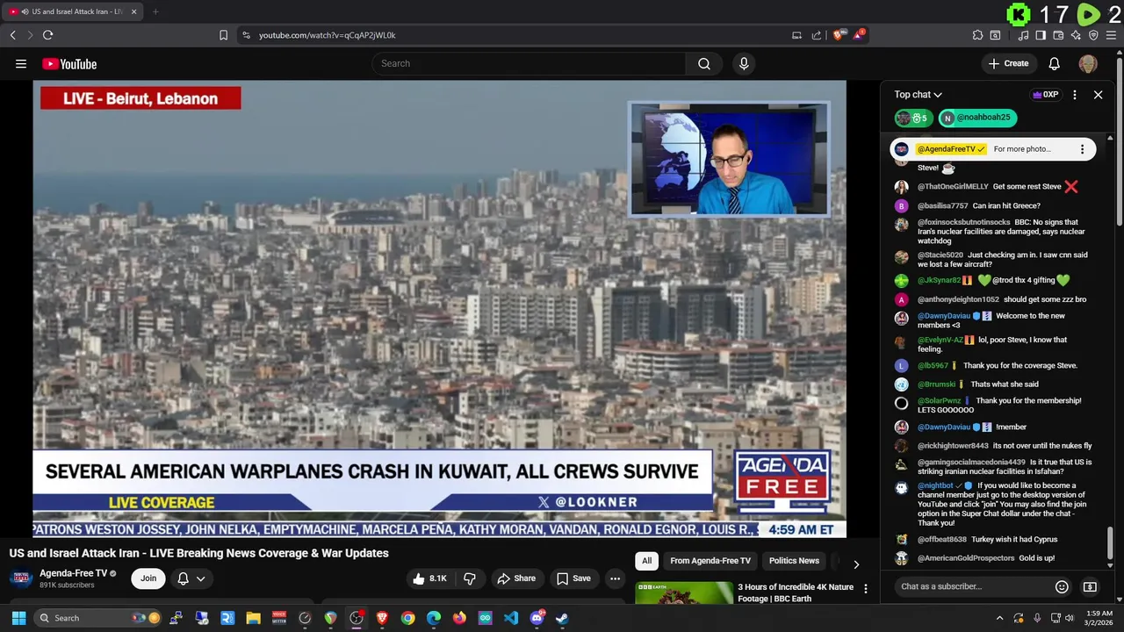The width and height of the screenshot is (1124, 632).
Task: Open the Create button
Action: pos(1008,63)
